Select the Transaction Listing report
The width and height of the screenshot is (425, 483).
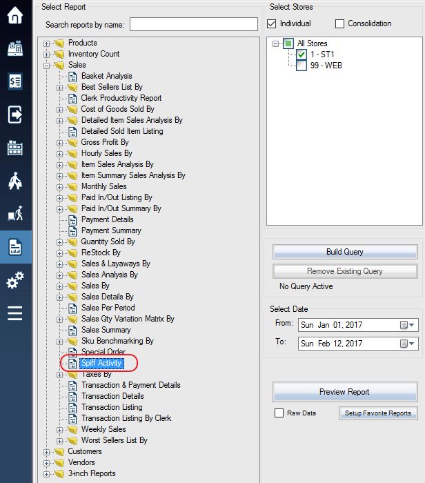[112, 407]
